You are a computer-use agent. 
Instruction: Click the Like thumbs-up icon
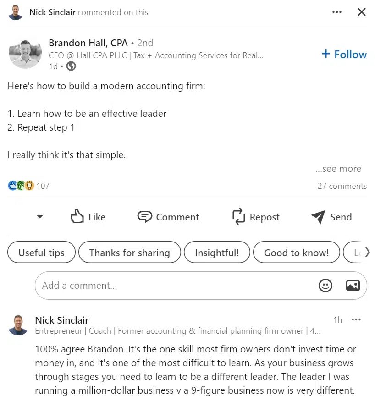point(77,217)
